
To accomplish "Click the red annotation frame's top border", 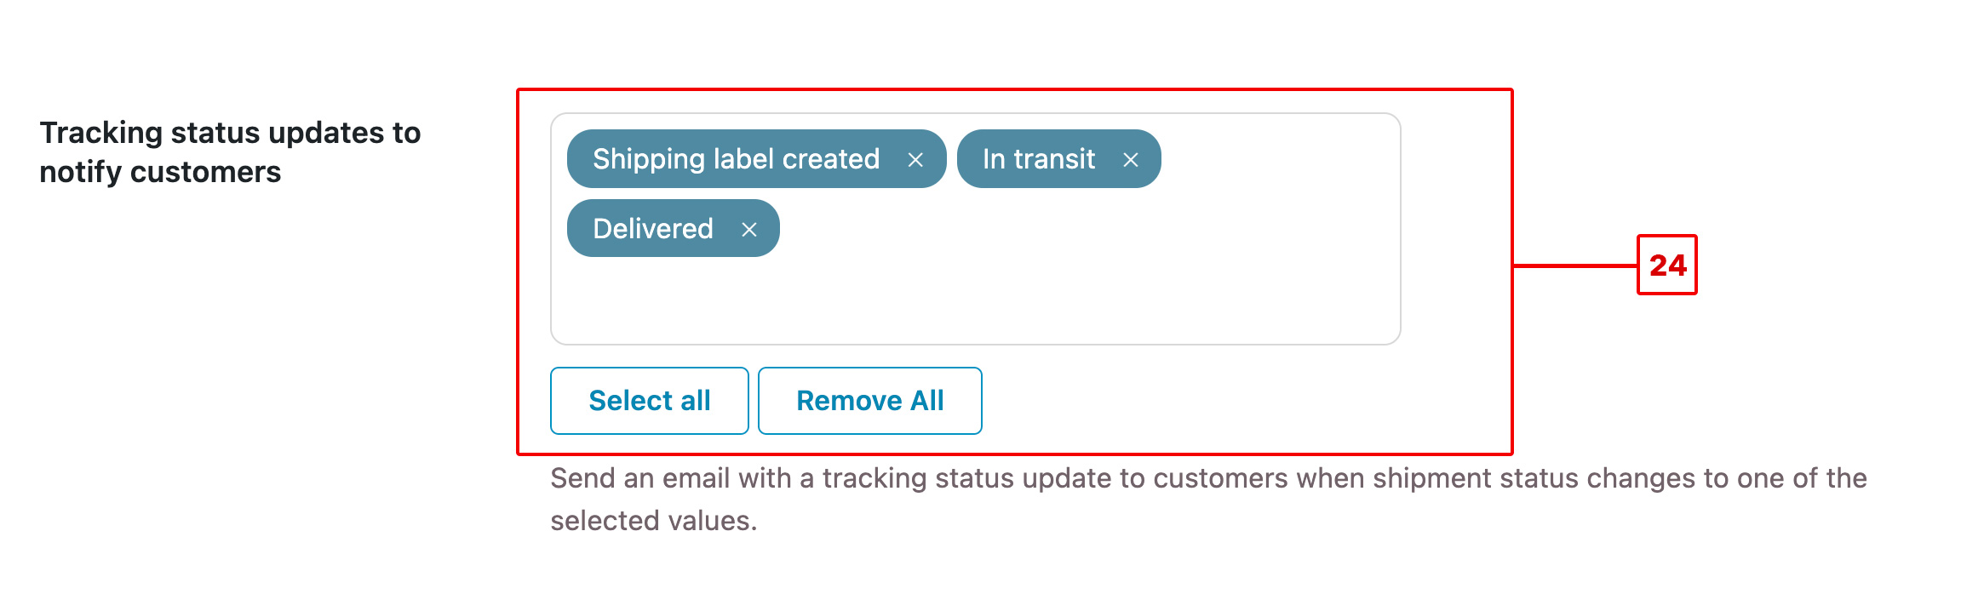I will [x=1014, y=89].
